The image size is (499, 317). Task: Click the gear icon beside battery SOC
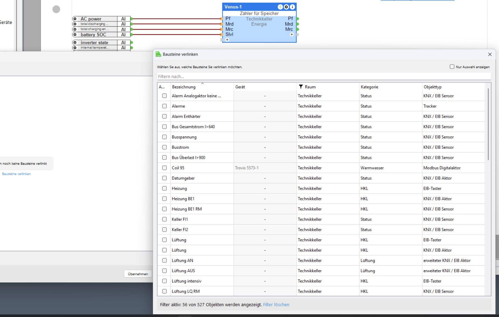75,35
